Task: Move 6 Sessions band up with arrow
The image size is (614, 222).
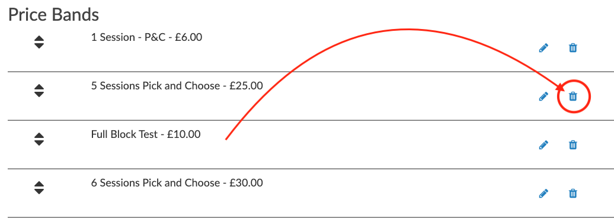Action: (x=39, y=184)
